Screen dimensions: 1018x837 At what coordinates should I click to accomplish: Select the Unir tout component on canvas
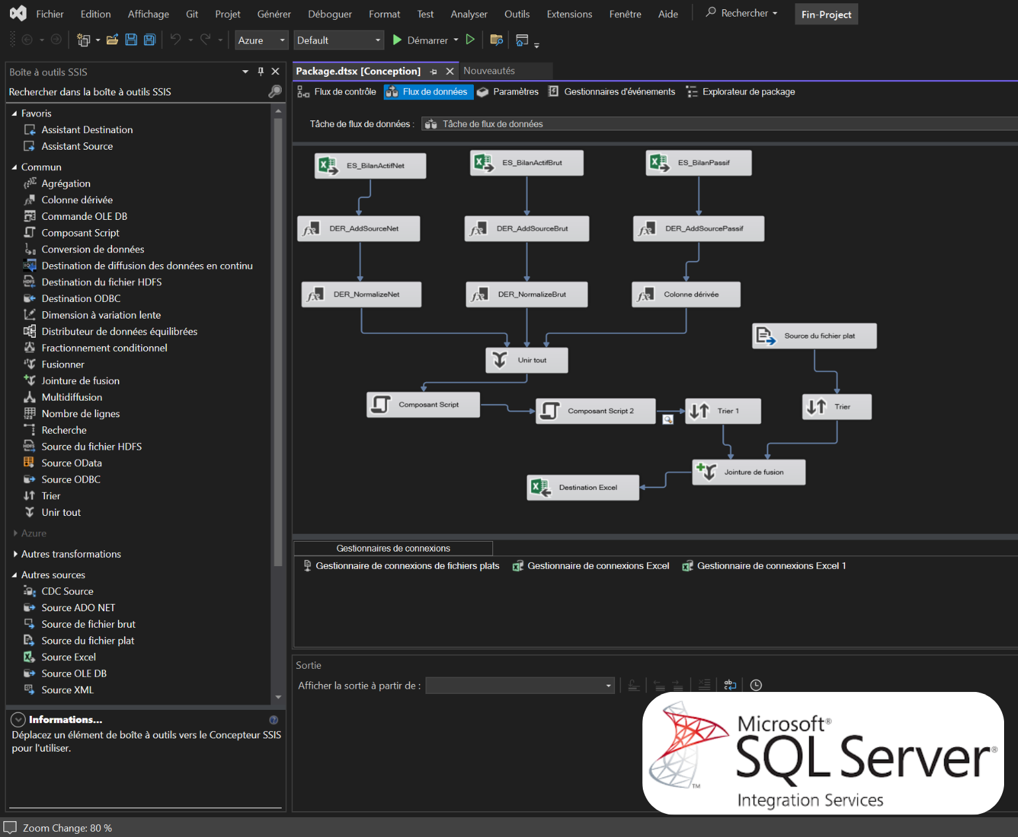(527, 360)
